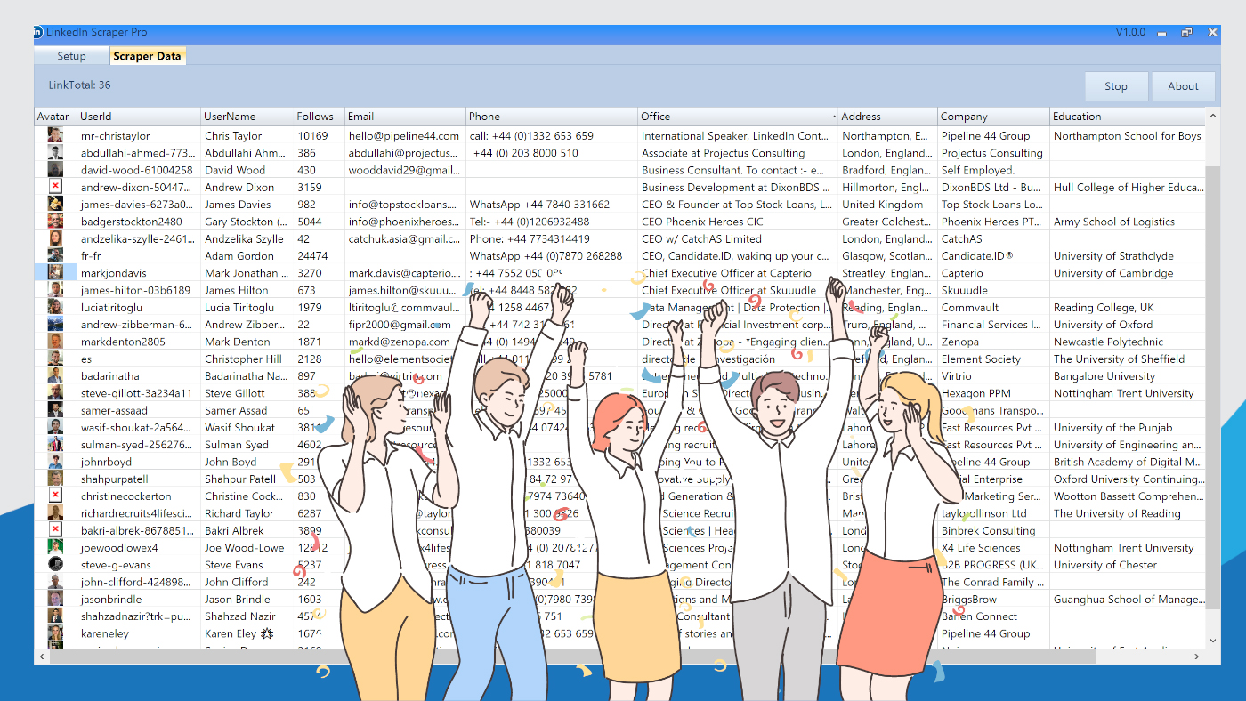
Task: Click the horizontal scrollbar left arrow
Action: 41,656
